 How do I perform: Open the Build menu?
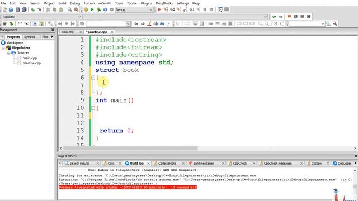click(62, 3)
